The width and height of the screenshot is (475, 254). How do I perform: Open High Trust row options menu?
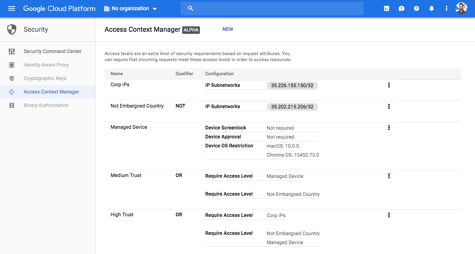click(389, 215)
